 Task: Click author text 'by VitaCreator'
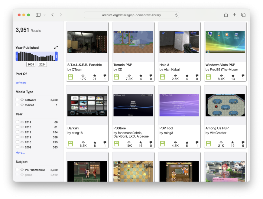point(216,133)
